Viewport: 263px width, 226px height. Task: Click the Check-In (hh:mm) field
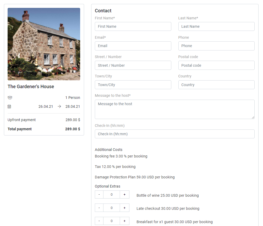click(x=175, y=134)
